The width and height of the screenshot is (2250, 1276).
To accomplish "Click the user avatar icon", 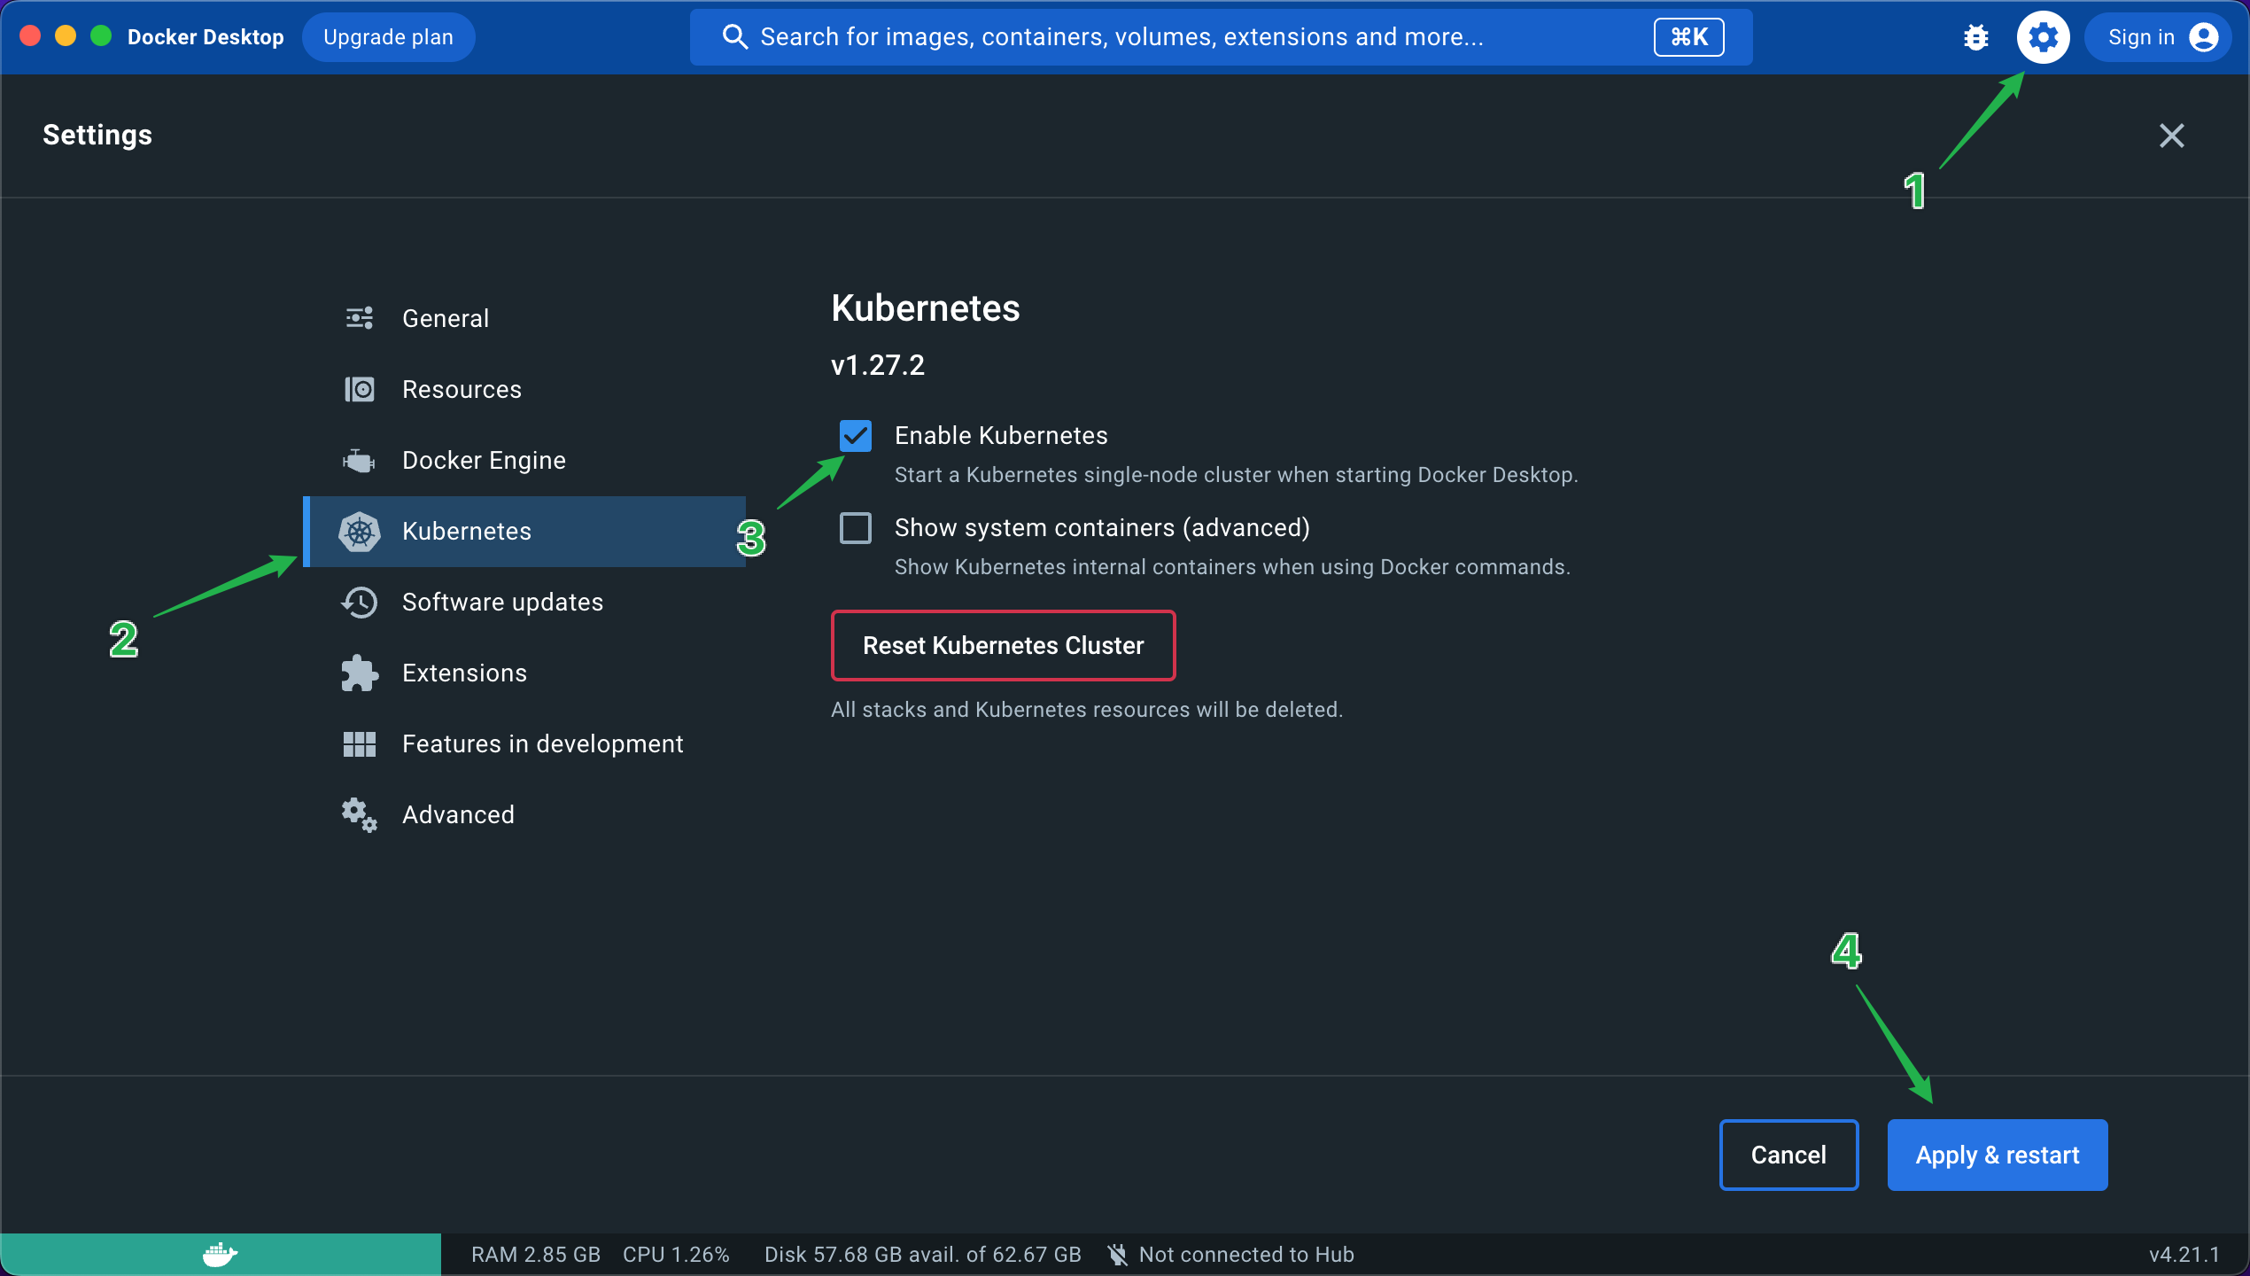I will [2203, 37].
